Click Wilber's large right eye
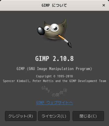This screenshot has width=109, height=126. pyautogui.click(x=54, y=28)
